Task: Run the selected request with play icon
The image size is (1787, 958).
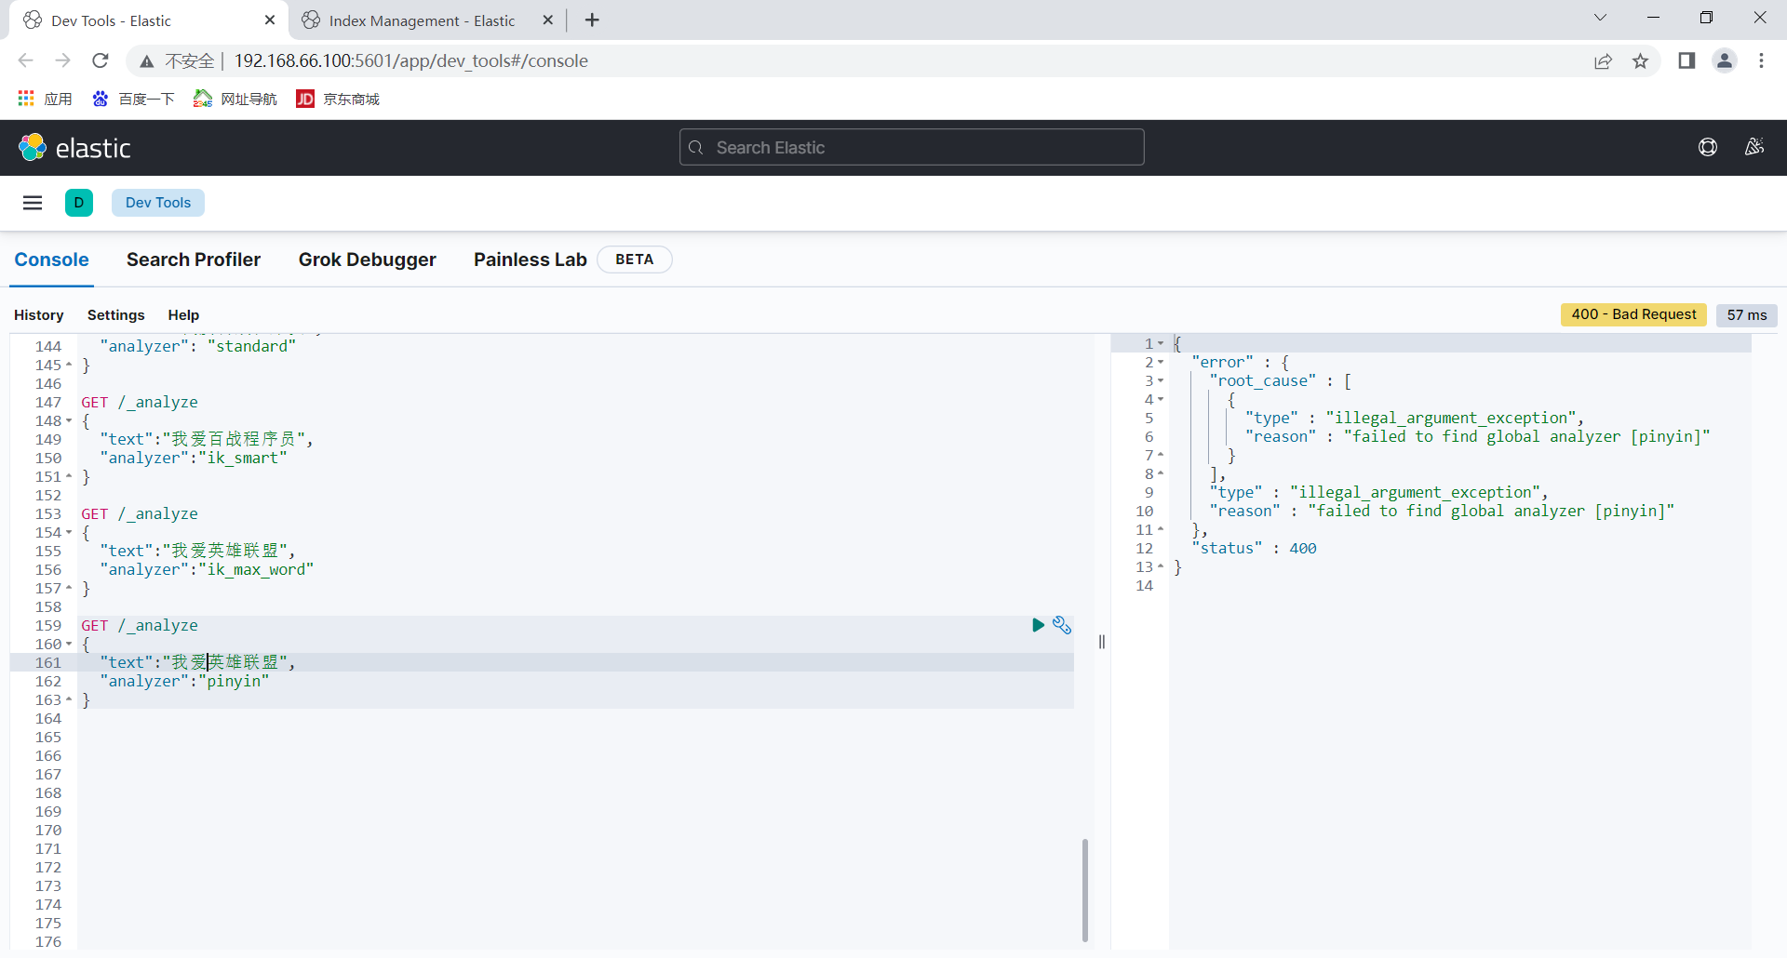Action: click(1038, 625)
